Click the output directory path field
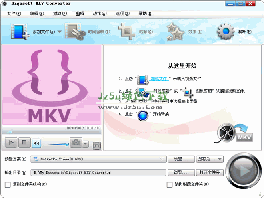This screenshot has width=264, height=198. coord(98,172)
